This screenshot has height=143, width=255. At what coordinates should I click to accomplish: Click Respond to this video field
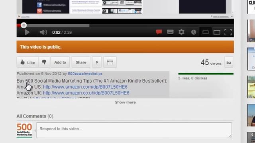point(134,130)
